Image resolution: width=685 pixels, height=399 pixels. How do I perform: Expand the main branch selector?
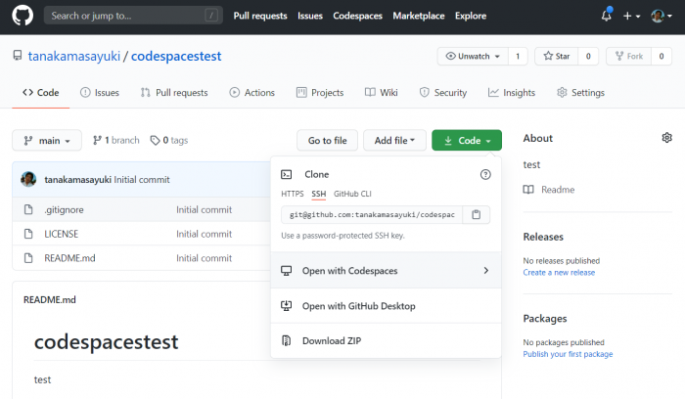47,141
